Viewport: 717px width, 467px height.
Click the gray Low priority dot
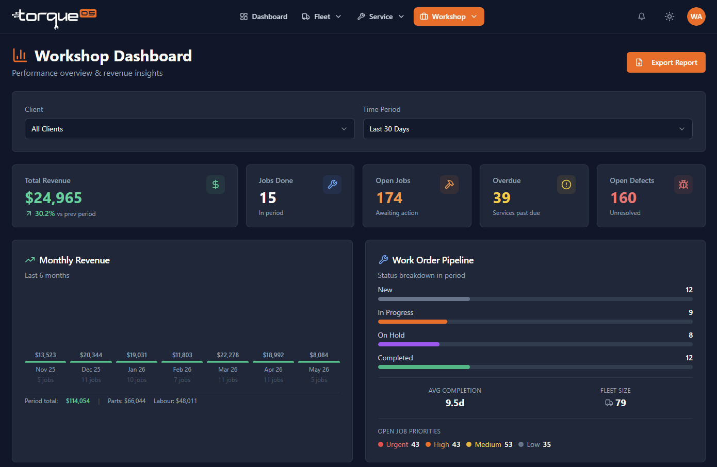[x=521, y=444]
